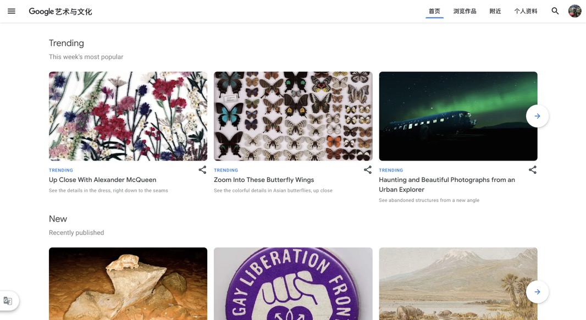Viewport: 586px width, 320px height.
Task: Click 'See the details in the dress' description
Action: click(108, 191)
